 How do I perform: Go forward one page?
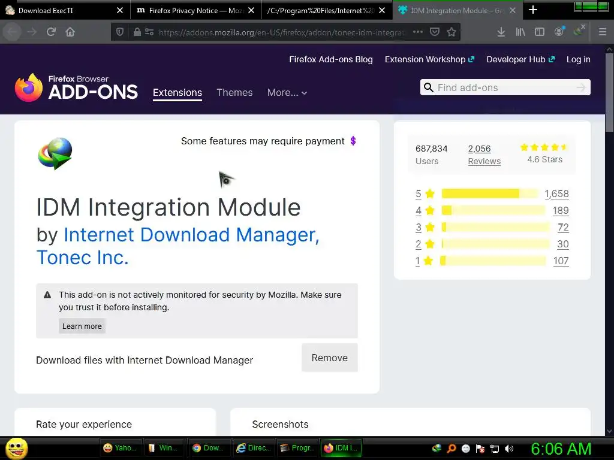pos(32,32)
